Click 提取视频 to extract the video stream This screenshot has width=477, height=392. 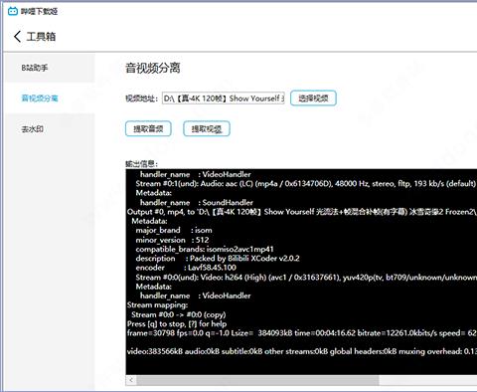(x=207, y=129)
